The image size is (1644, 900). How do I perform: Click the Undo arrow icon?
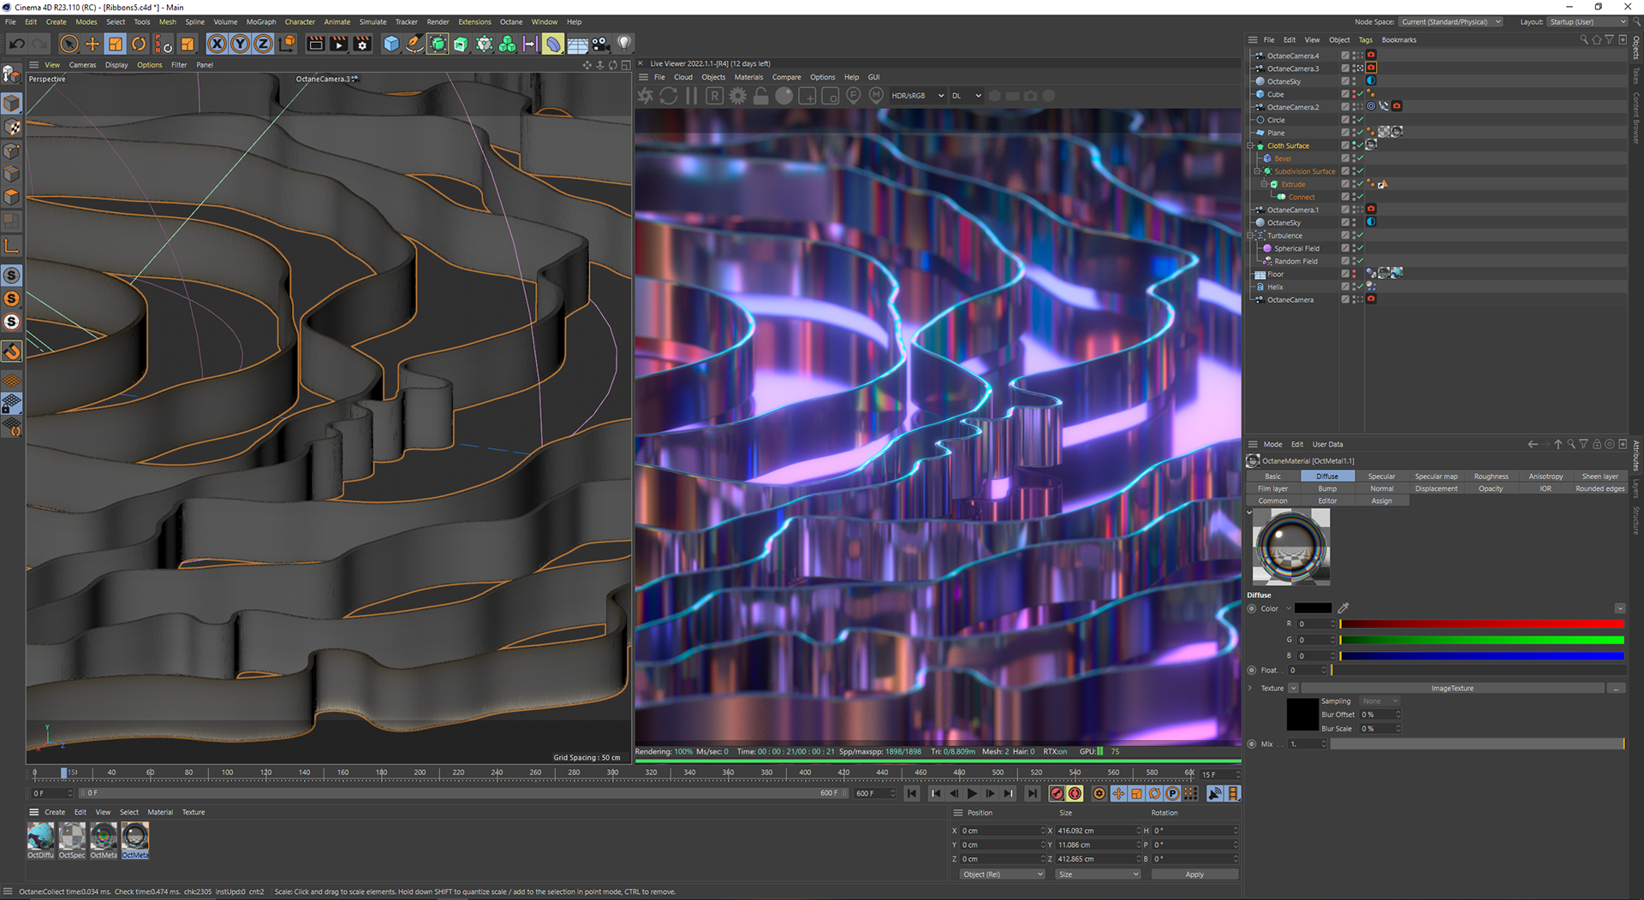(x=16, y=44)
